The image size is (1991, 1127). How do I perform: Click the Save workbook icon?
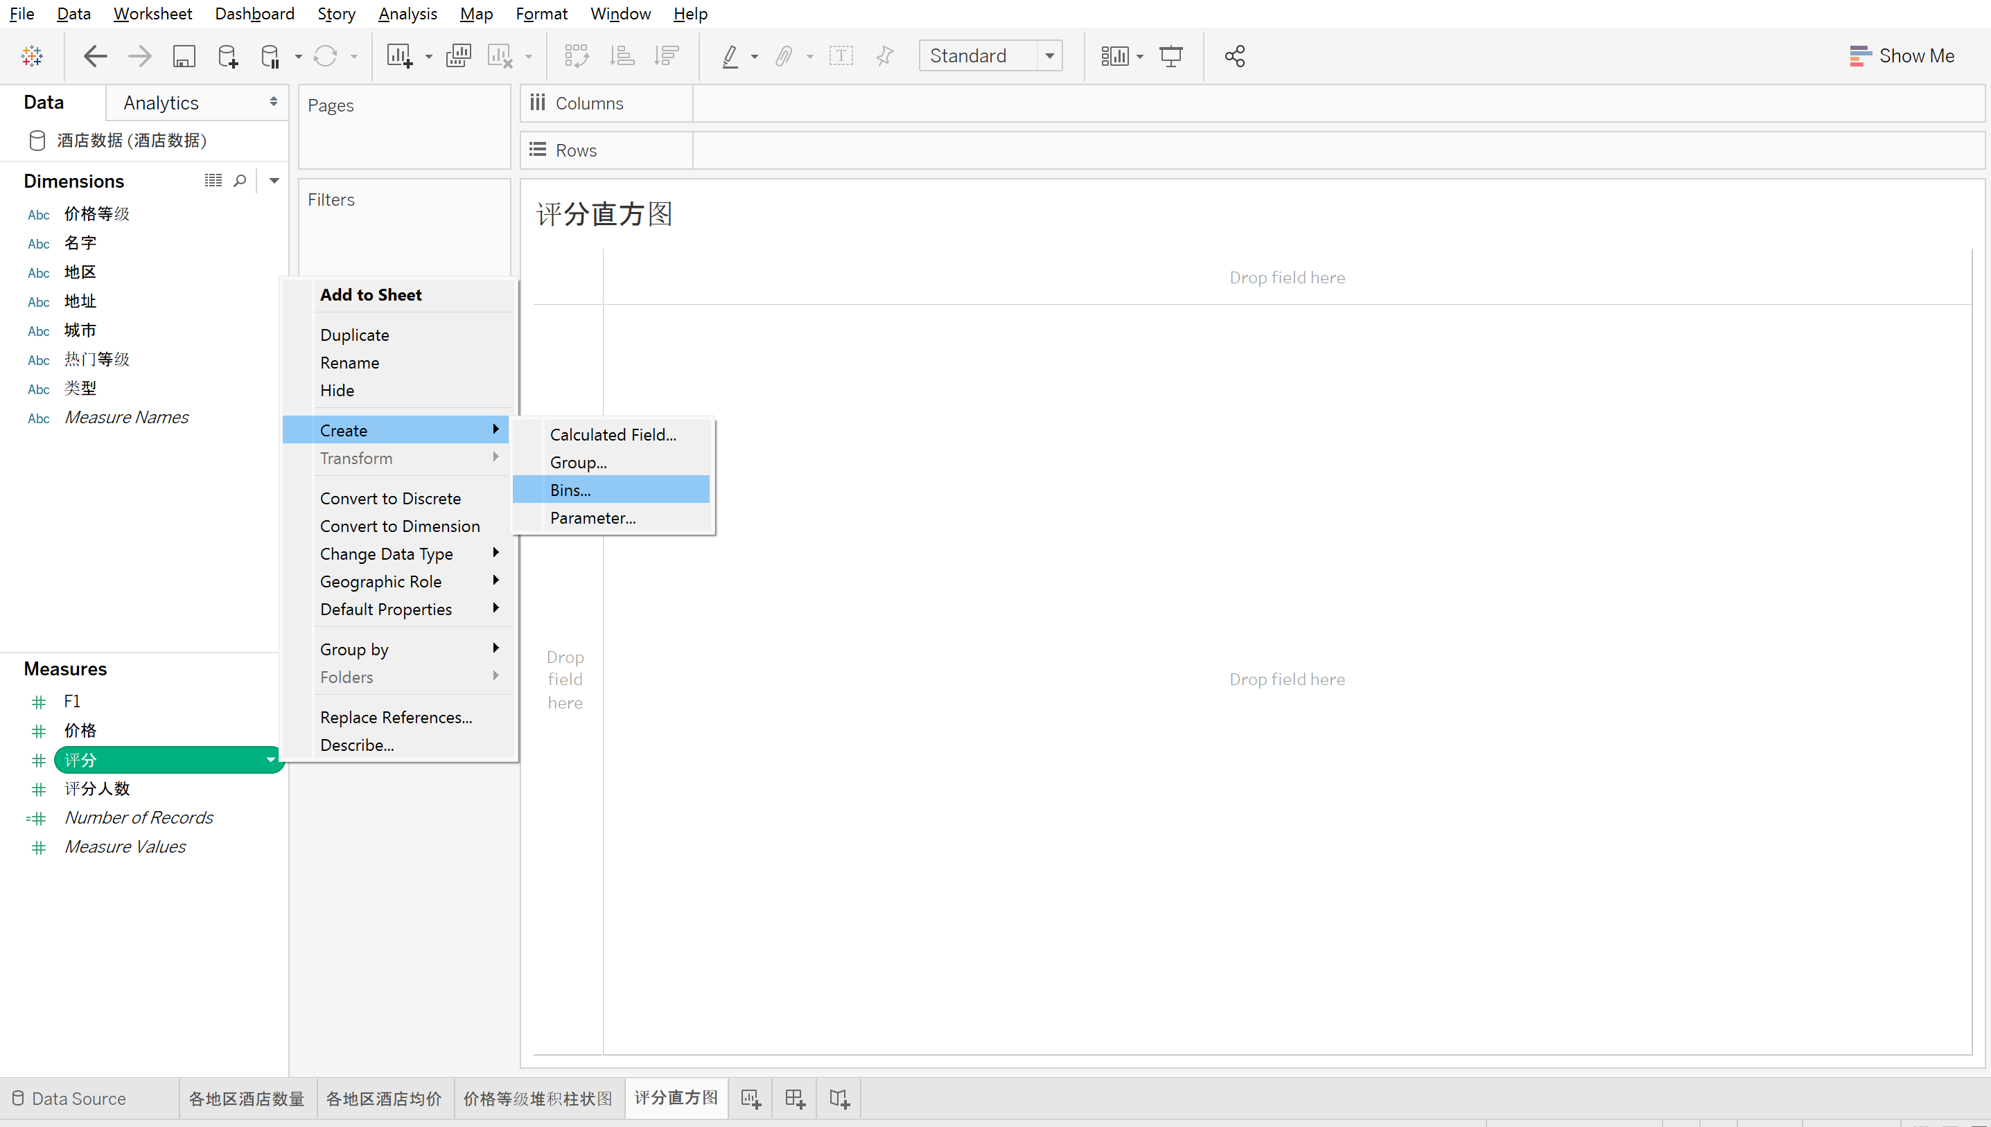(184, 55)
